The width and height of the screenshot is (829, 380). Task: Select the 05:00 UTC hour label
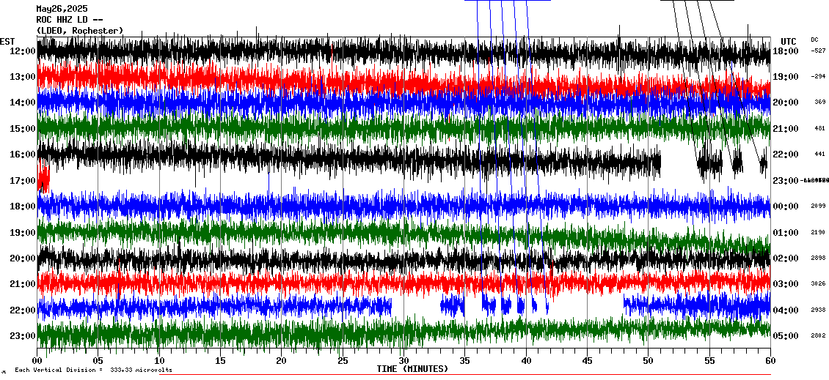786,336
